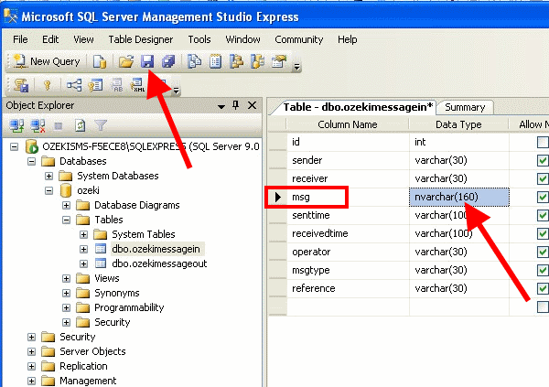Click the Open File folder icon
The width and height of the screenshot is (549, 387).
(x=127, y=61)
